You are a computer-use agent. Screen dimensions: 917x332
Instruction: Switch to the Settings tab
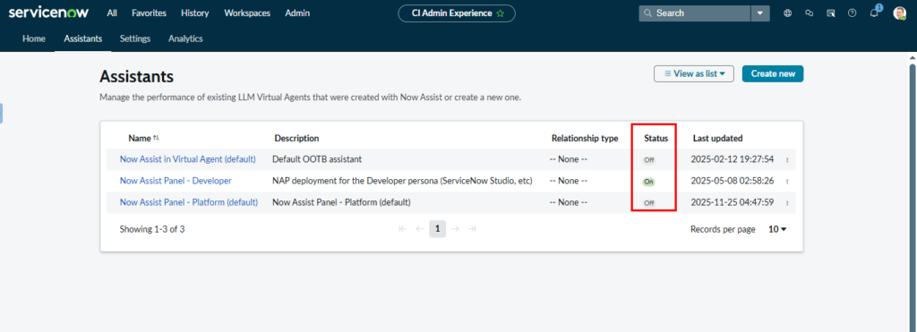pyautogui.click(x=135, y=38)
